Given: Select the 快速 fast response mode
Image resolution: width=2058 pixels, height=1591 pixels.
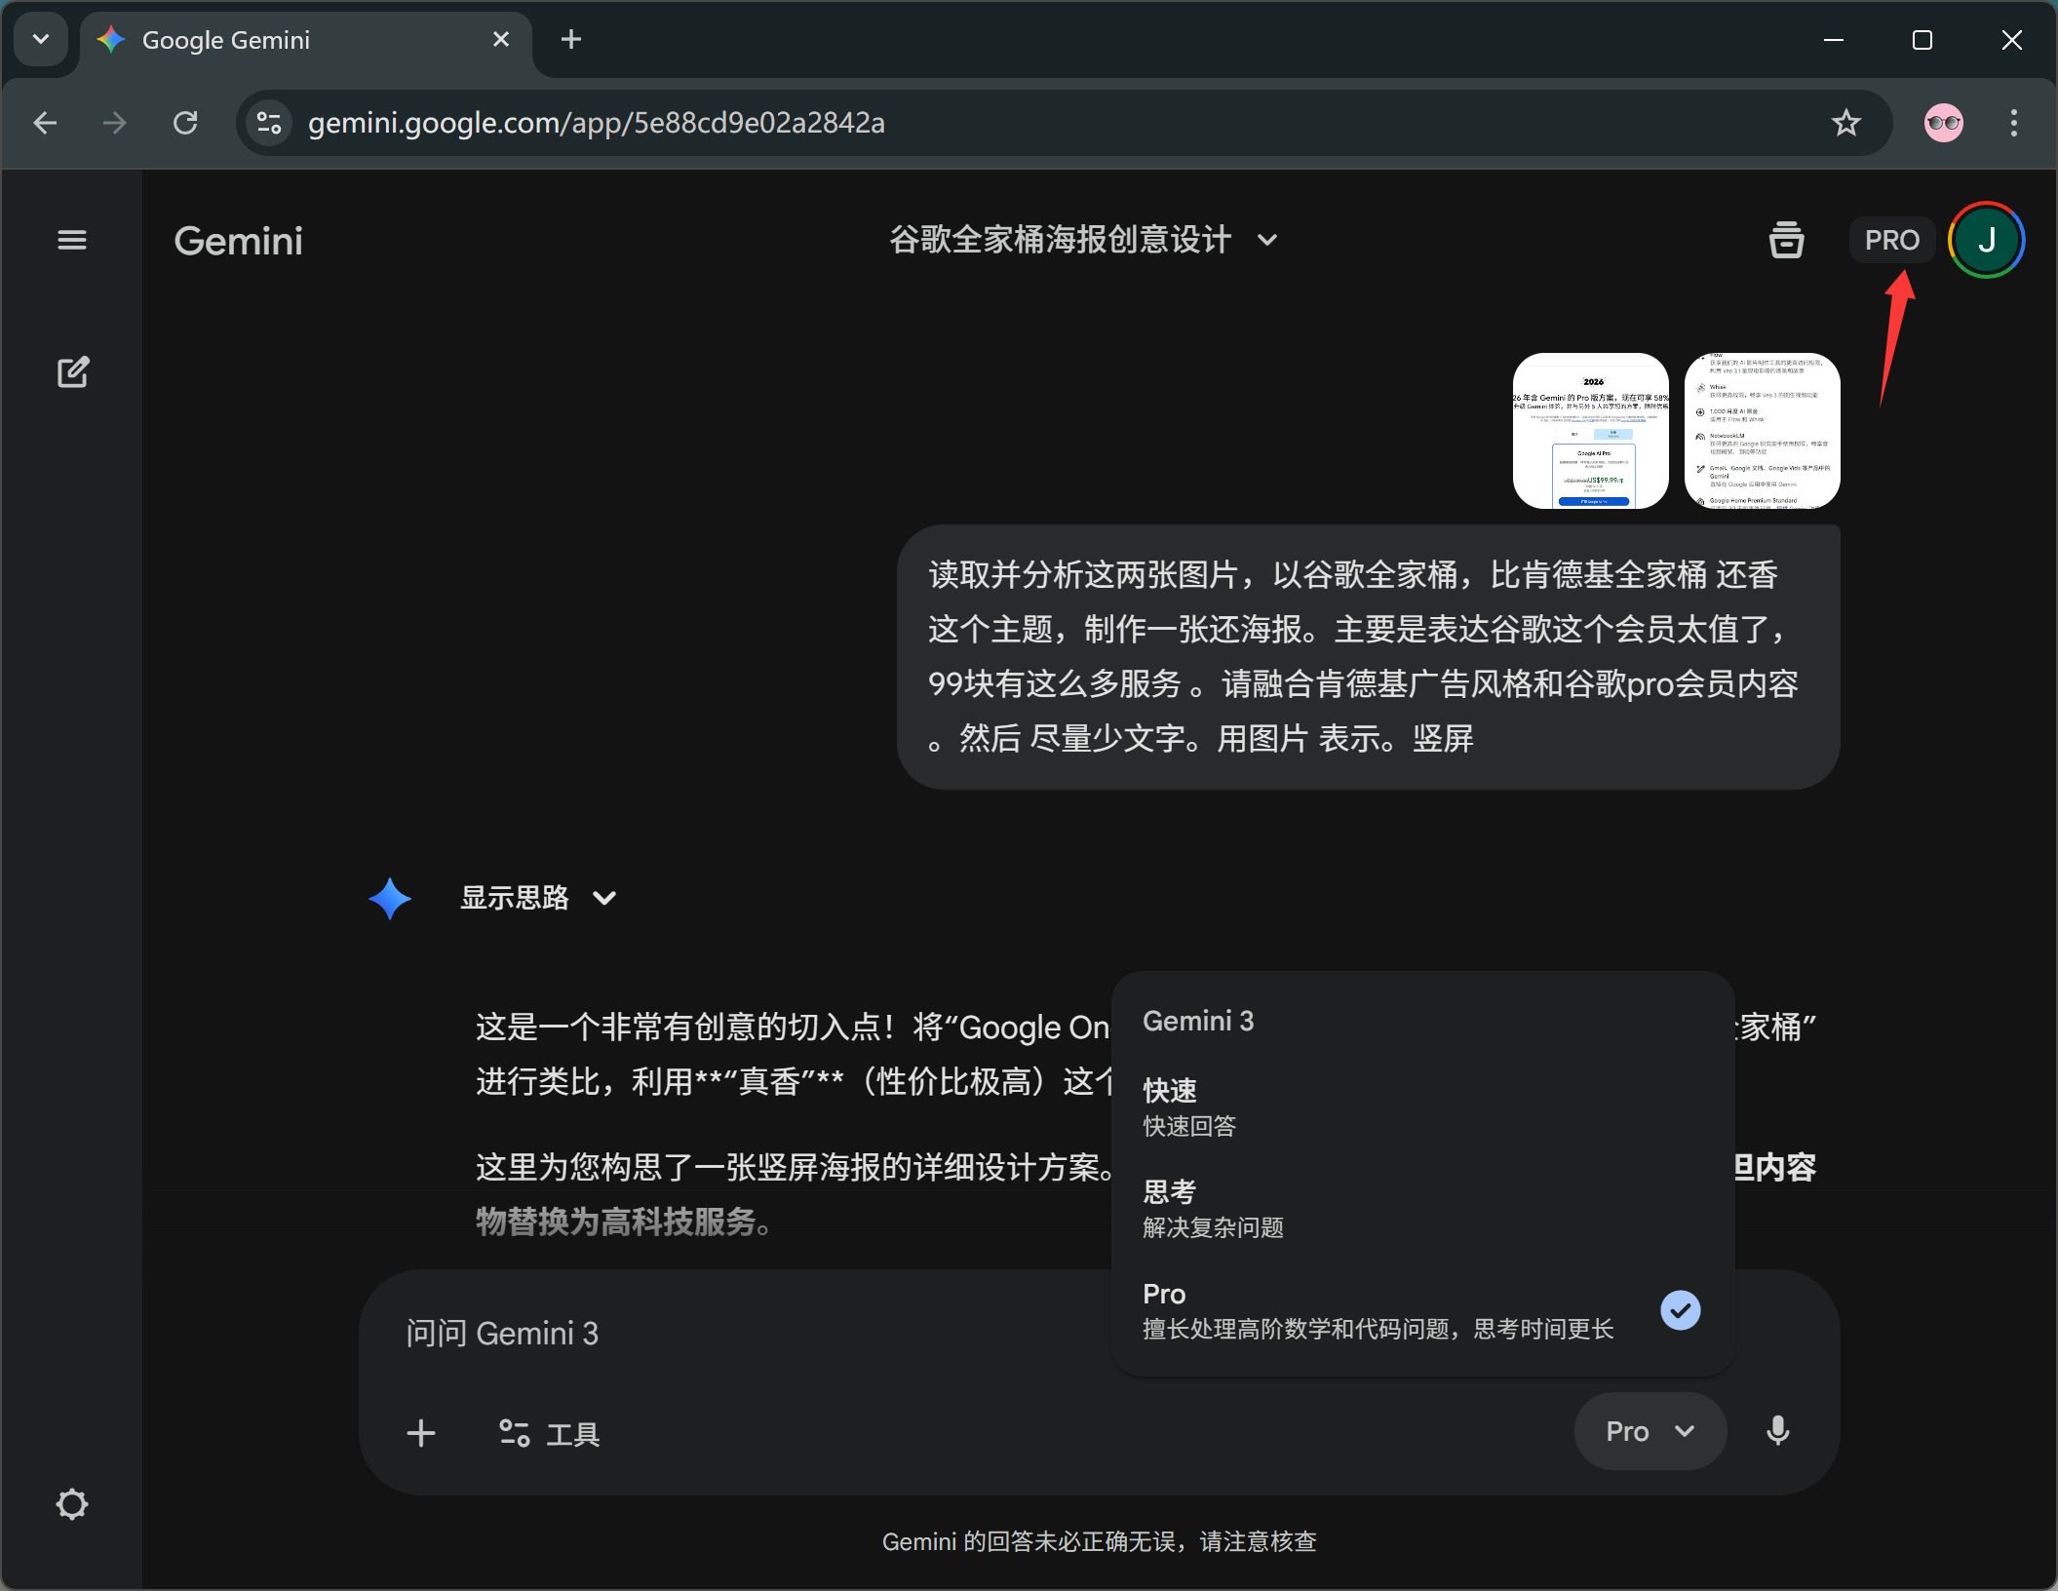Looking at the screenshot, I should coord(1189,1106).
